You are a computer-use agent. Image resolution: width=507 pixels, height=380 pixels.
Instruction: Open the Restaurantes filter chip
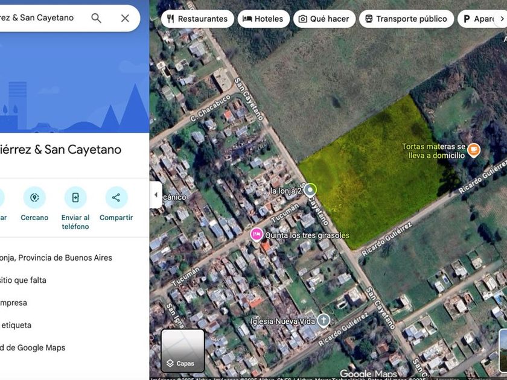pos(197,19)
